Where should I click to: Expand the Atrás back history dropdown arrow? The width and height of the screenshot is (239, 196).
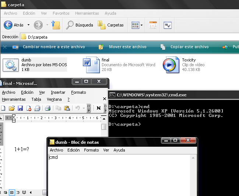[28, 25]
